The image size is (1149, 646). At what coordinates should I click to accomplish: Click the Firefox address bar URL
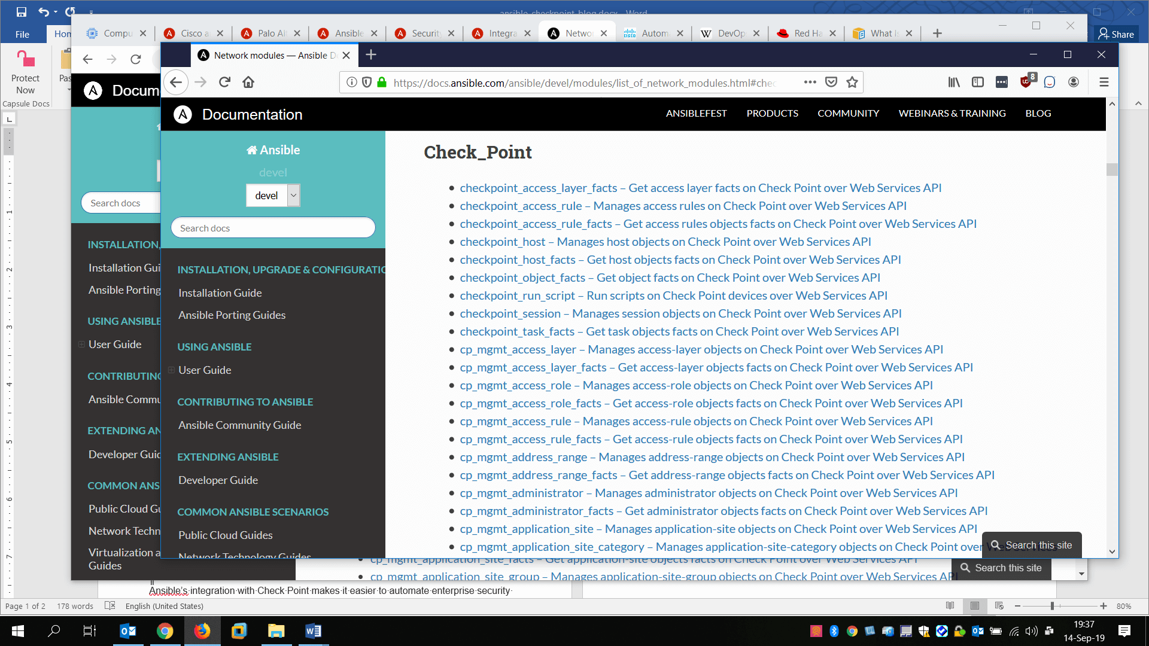click(585, 83)
